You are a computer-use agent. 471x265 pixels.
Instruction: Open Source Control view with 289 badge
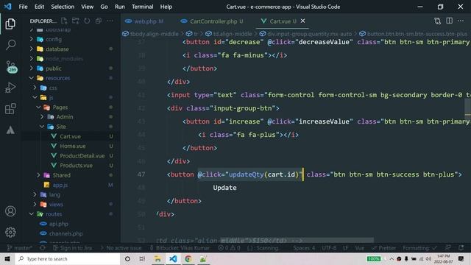pos(11,67)
